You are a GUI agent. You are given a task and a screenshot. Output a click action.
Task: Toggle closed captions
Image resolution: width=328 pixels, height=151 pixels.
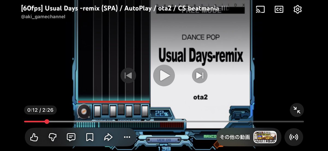pyautogui.click(x=279, y=9)
